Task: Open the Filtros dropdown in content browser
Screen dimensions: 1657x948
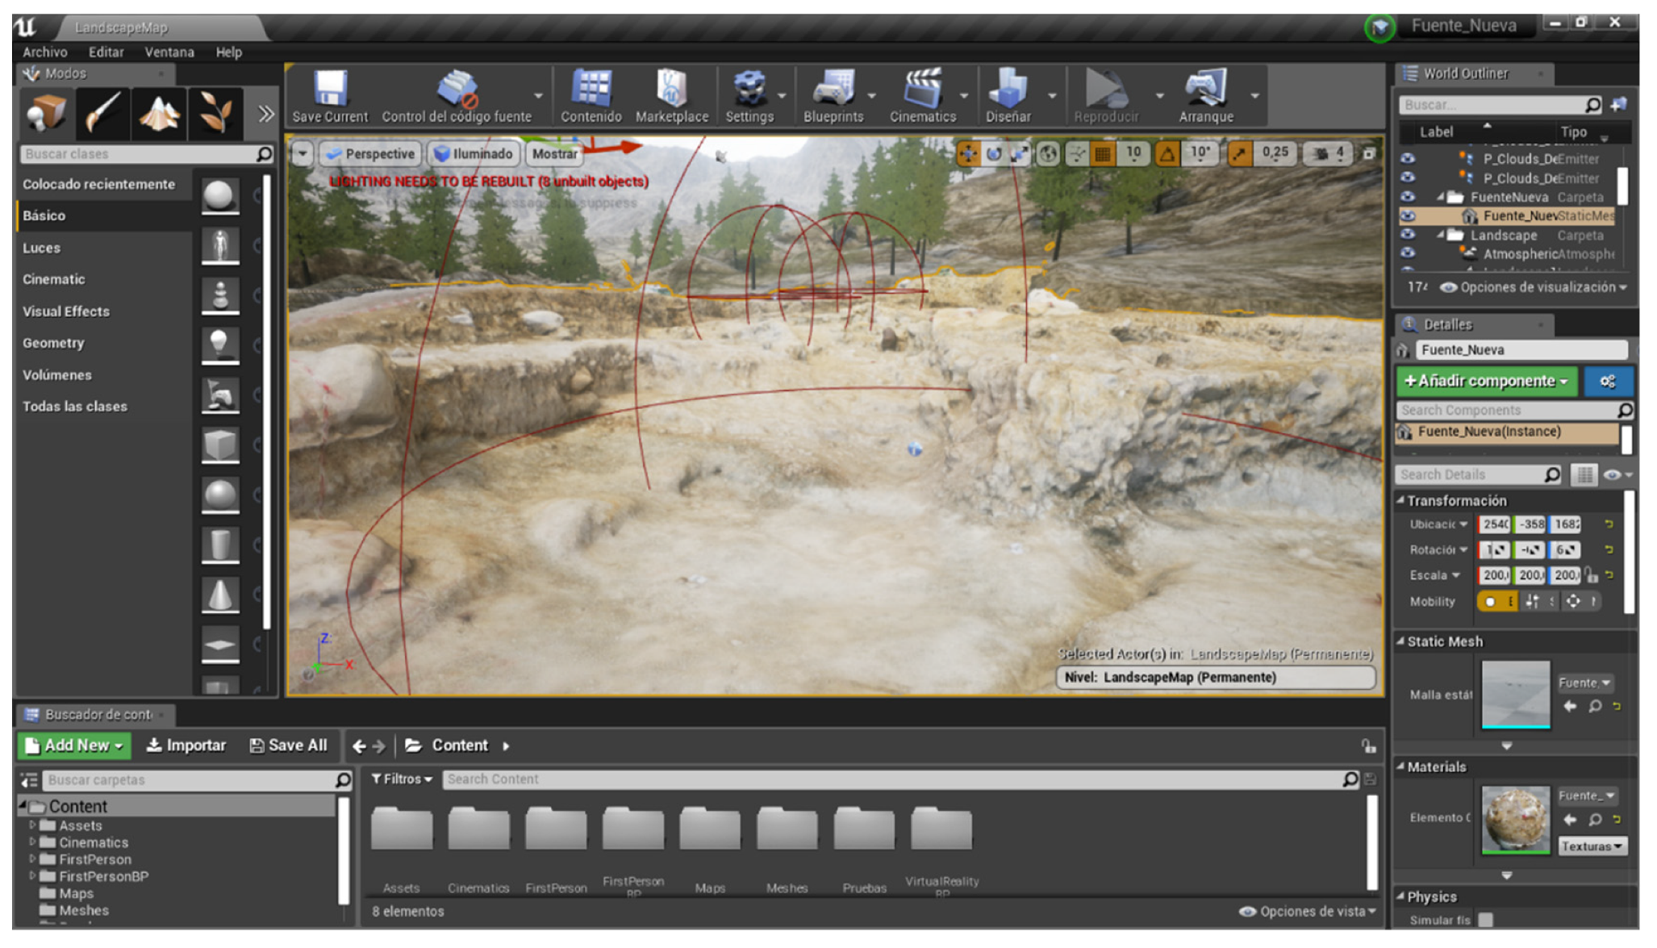Action: (x=402, y=779)
